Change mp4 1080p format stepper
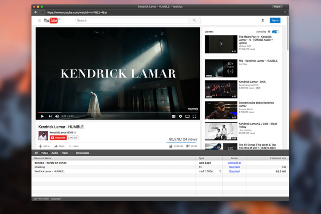 (x=220, y=171)
